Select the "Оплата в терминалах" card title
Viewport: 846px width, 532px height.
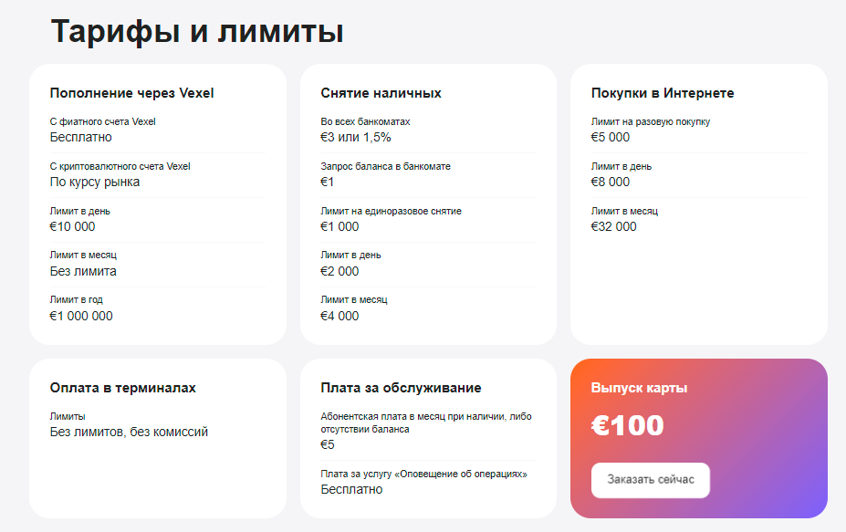[123, 388]
